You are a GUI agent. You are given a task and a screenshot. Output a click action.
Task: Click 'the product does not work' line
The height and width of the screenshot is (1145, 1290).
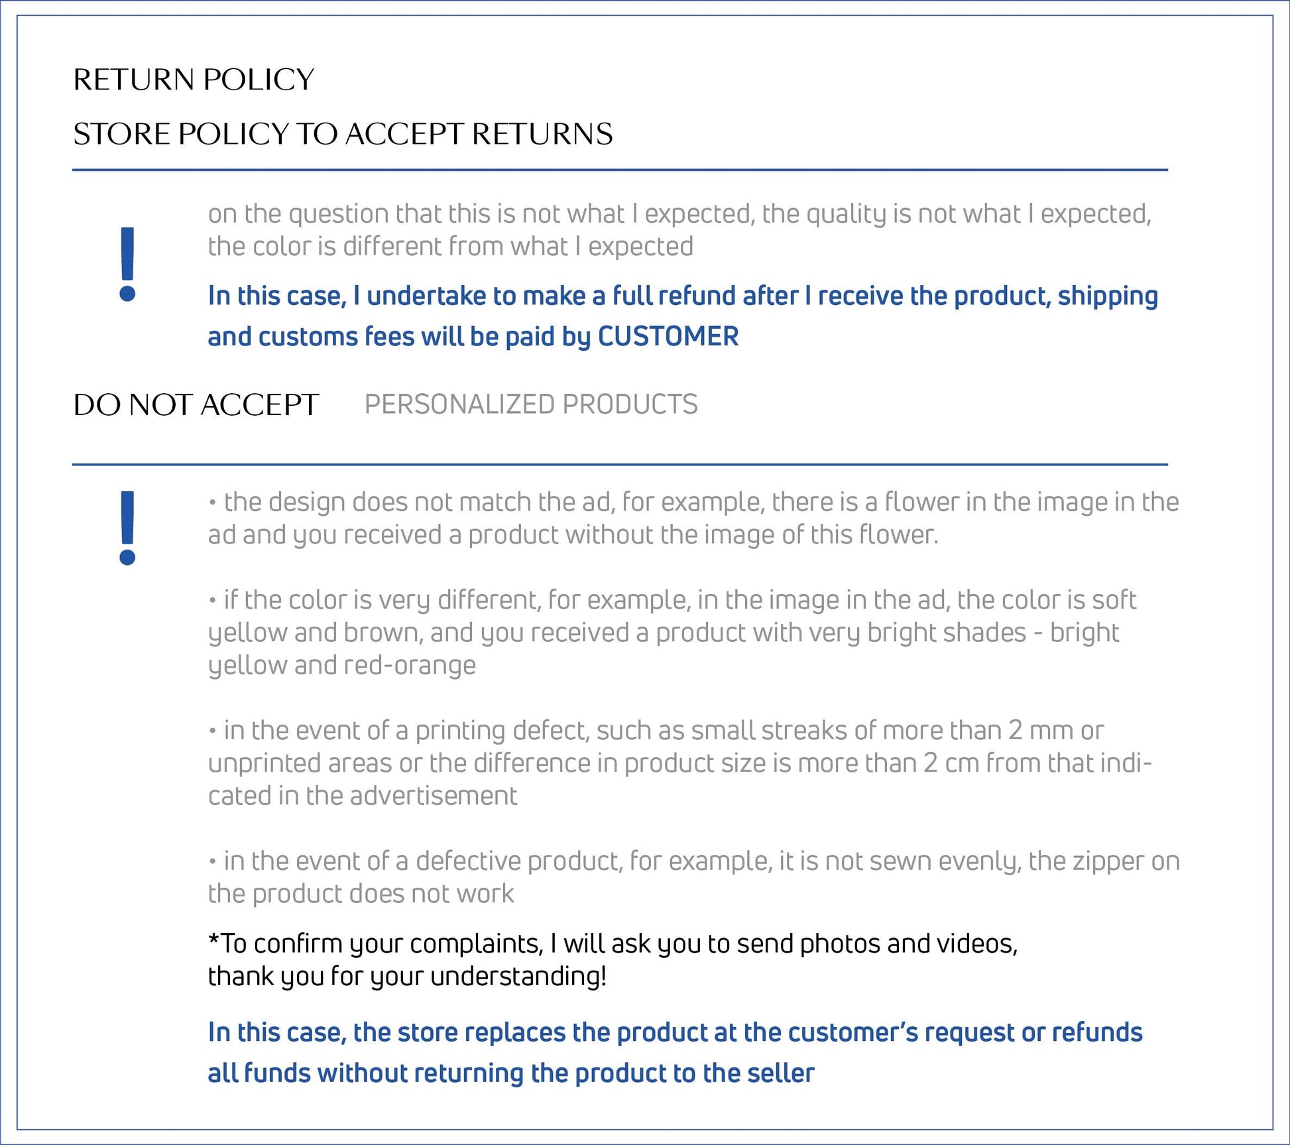point(361,894)
